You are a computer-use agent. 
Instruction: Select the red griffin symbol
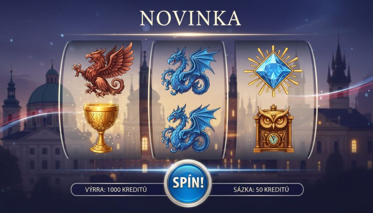[x=103, y=70]
